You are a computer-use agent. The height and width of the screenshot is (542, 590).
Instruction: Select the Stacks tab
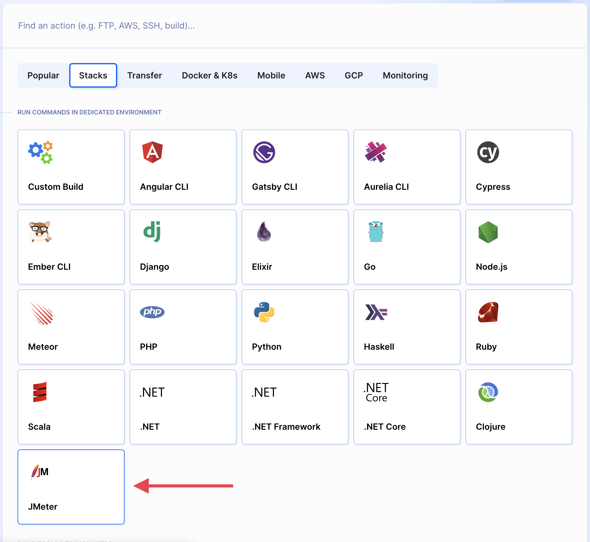pos(93,75)
